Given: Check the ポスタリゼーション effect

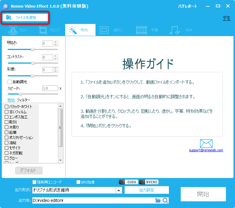Looking at the screenshot, I should pos(6,137).
